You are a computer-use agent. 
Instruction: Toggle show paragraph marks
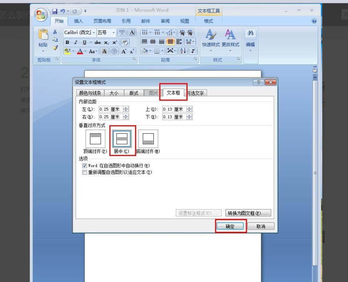point(193,51)
